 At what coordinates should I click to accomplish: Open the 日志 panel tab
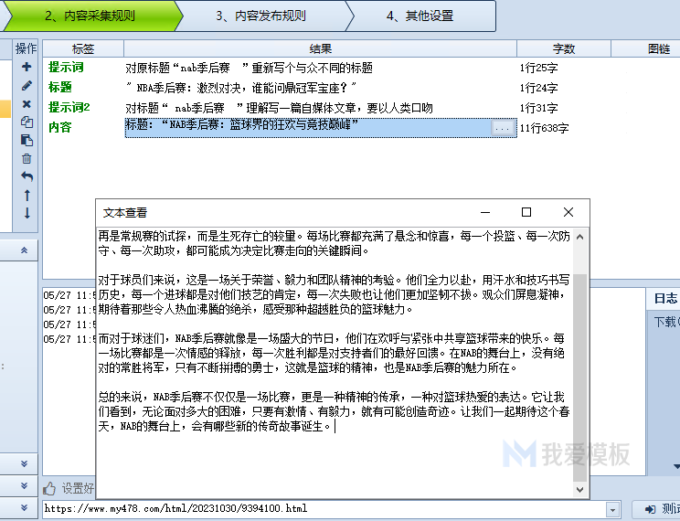pos(664,299)
